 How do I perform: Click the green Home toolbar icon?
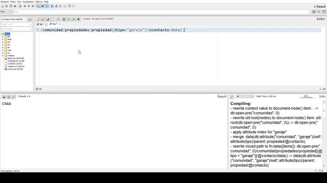(x=20, y=6)
